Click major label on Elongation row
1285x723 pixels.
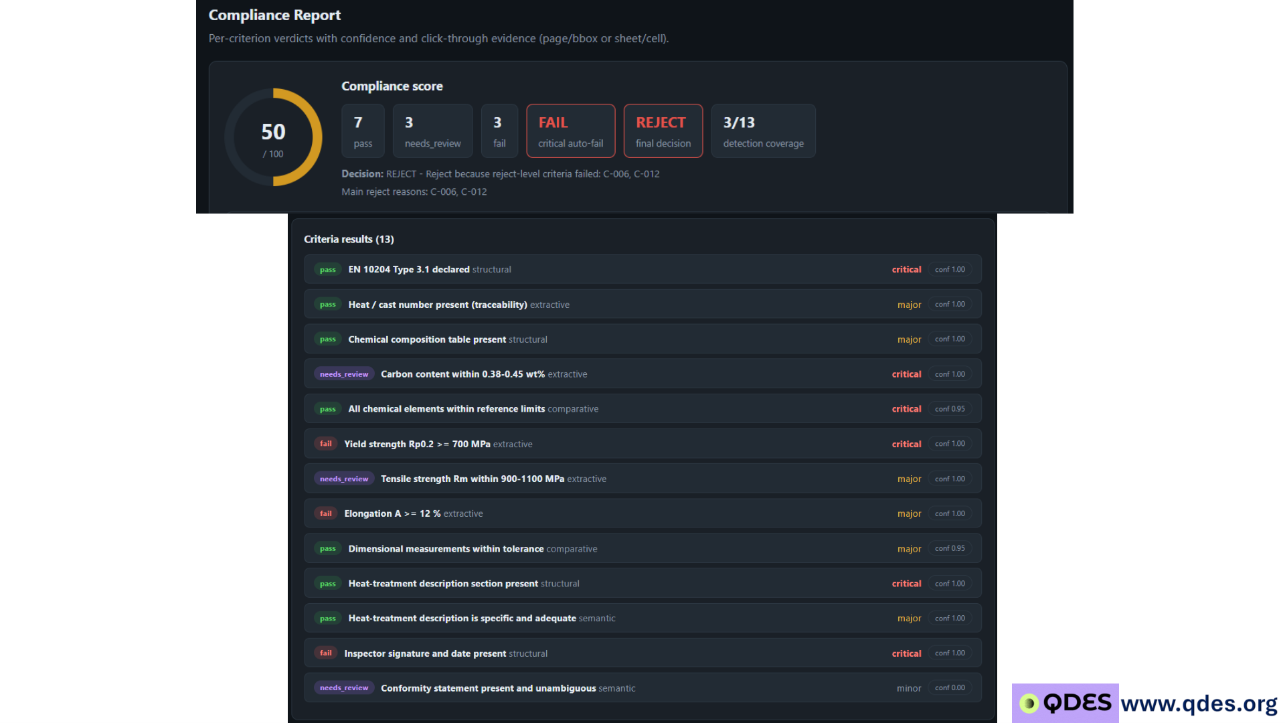(909, 513)
